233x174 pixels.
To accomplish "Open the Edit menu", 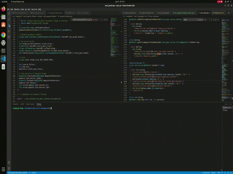I will coord(12,9).
